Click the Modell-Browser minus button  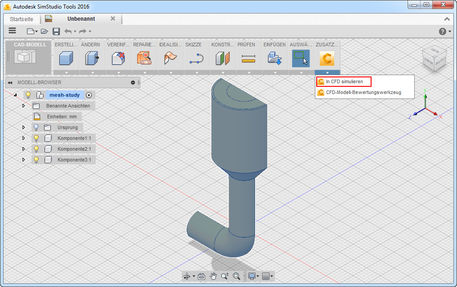coord(133,83)
